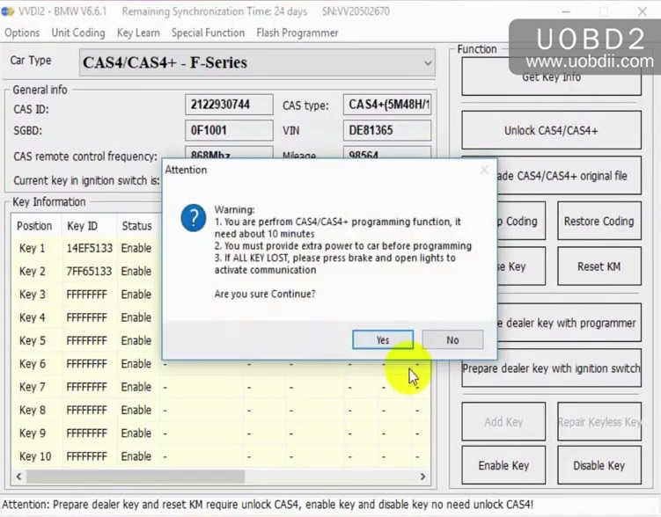The width and height of the screenshot is (661, 517).
Task: Click the Key ID column header
Action: click(82, 226)
